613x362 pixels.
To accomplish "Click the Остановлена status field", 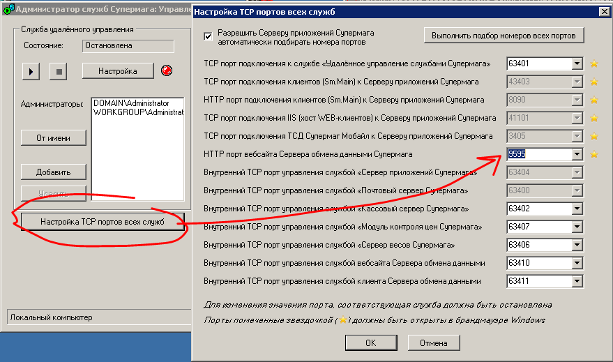I will click(128, 46).
